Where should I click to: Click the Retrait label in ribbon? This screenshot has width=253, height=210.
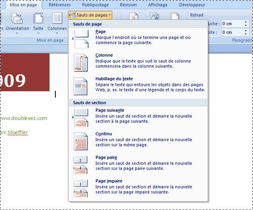(197, 15)
